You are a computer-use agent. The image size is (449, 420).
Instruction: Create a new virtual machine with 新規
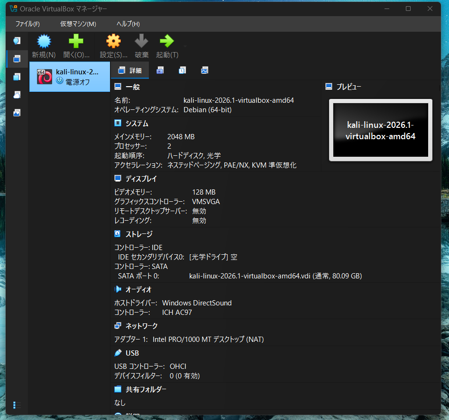(43, 45)
